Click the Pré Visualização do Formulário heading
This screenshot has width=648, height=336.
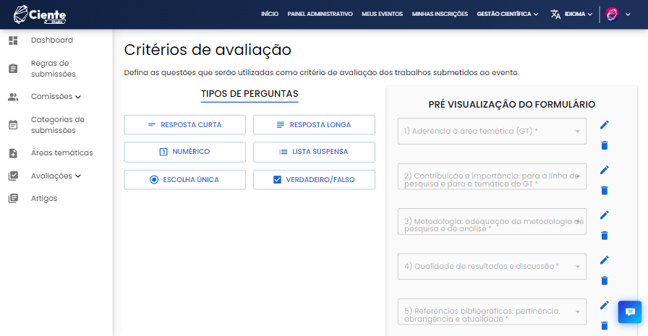pyautogui.click(x=511, y=105)
